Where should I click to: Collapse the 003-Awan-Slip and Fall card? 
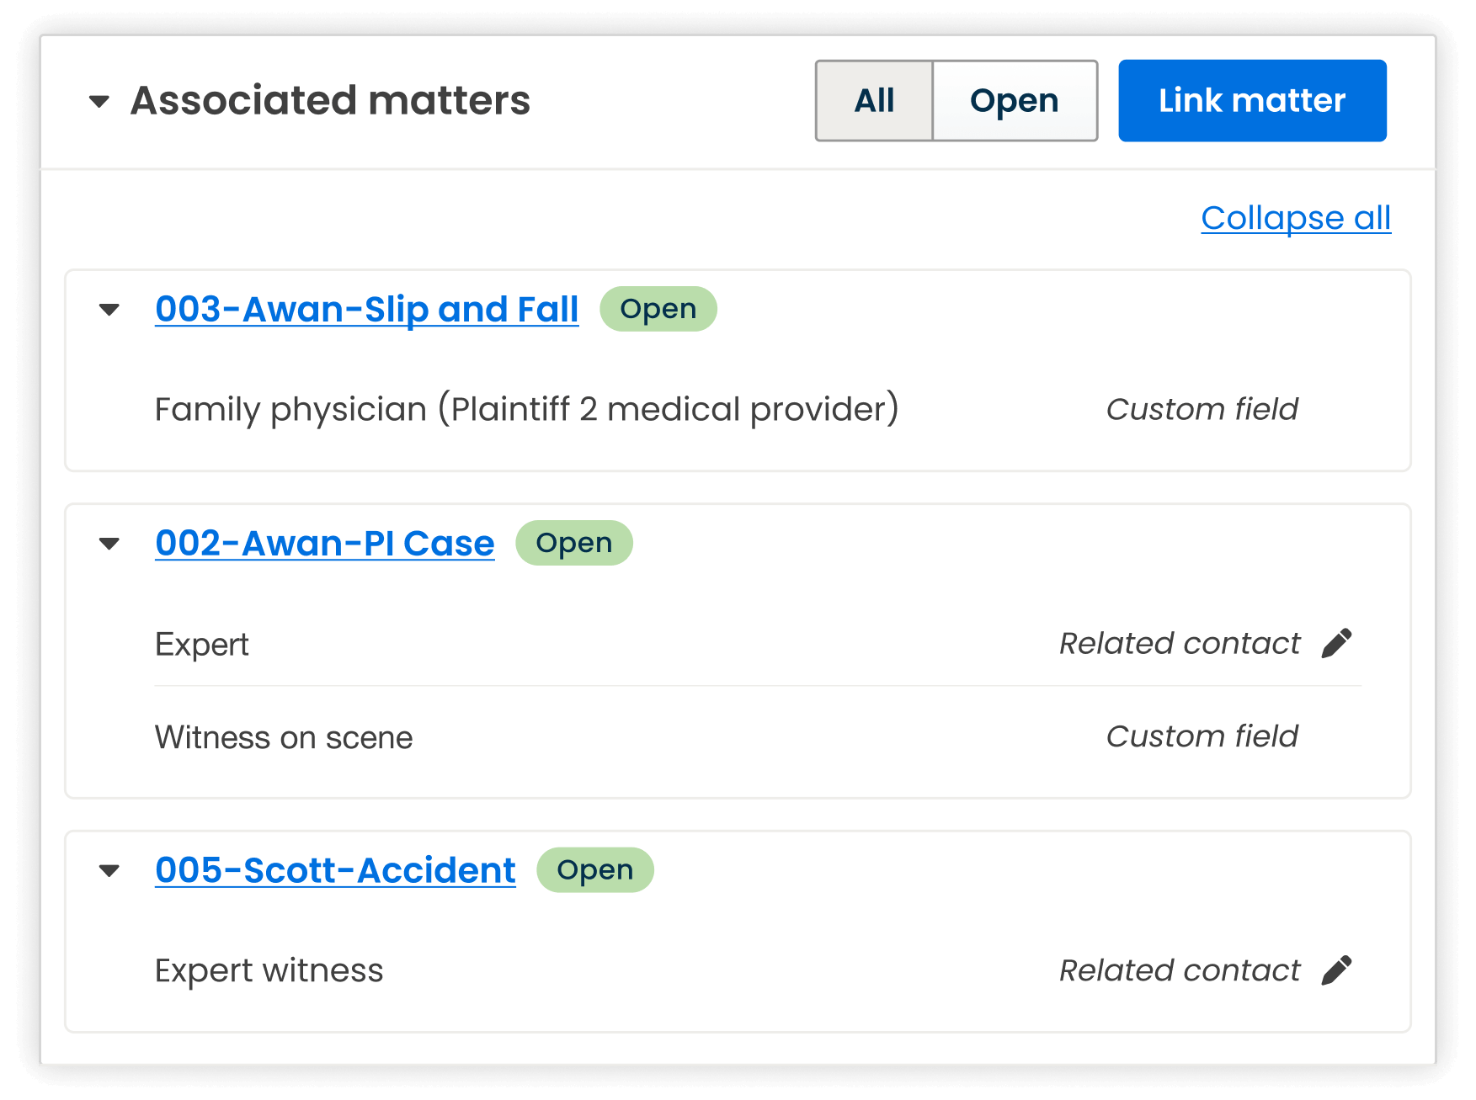tap(110, 310)
